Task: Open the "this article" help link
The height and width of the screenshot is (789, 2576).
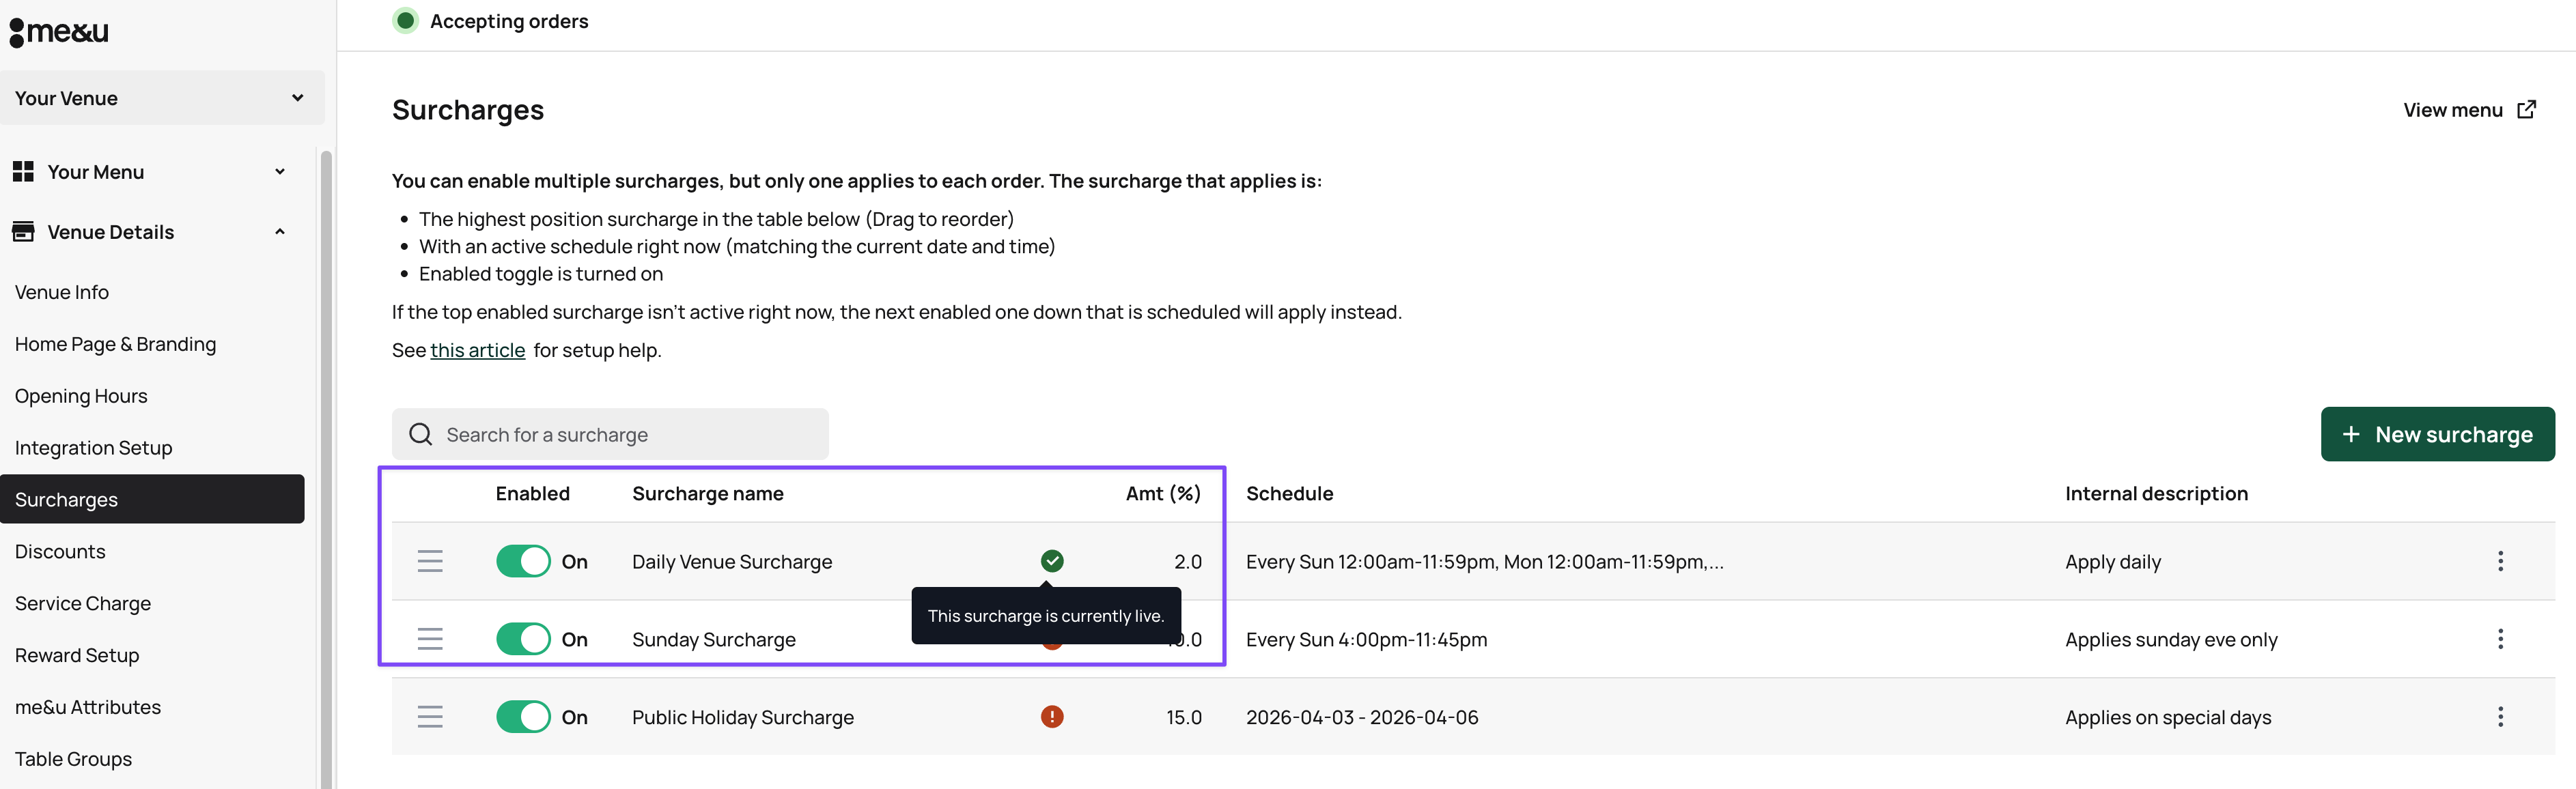Action: [477, 350]
